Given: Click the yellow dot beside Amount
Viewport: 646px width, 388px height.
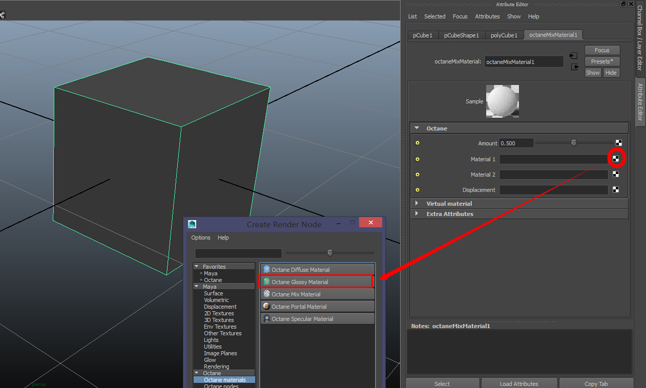Looking at the screenshot, I should (x=417, y=143).
